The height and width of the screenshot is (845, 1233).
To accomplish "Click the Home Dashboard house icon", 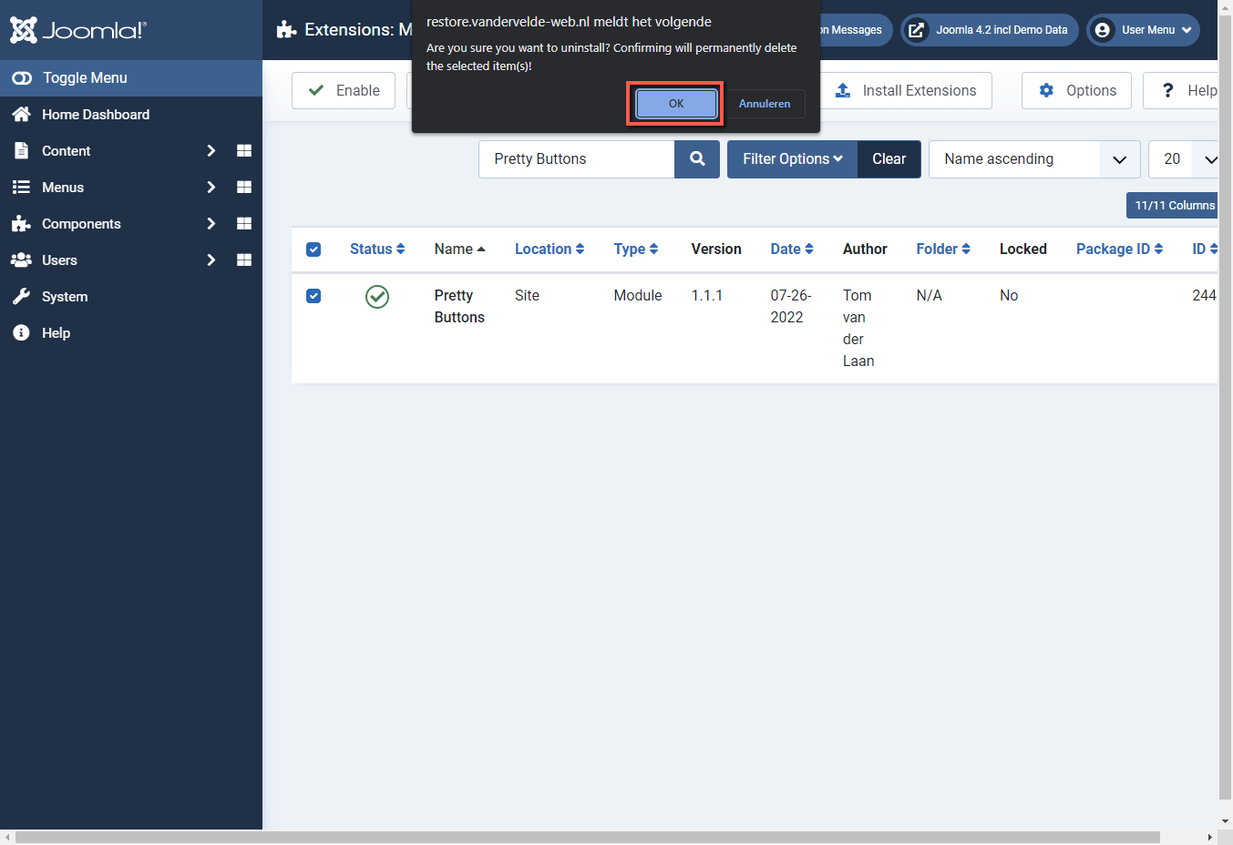I will [x=21, y=114].
